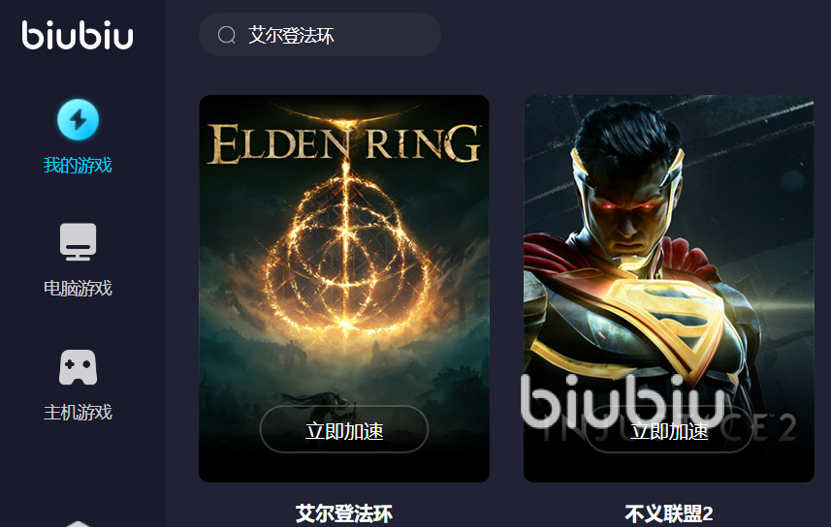831x527 pixels.
Task: Click the magnifier search icon
Action: [x=226, y=35]
